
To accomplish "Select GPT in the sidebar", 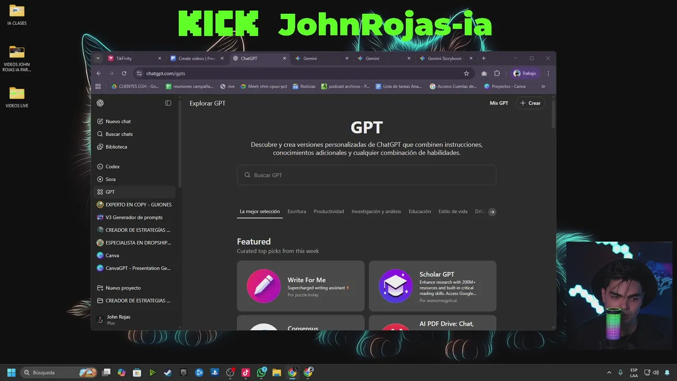I will pyautogui.click(x=134, y=192).
